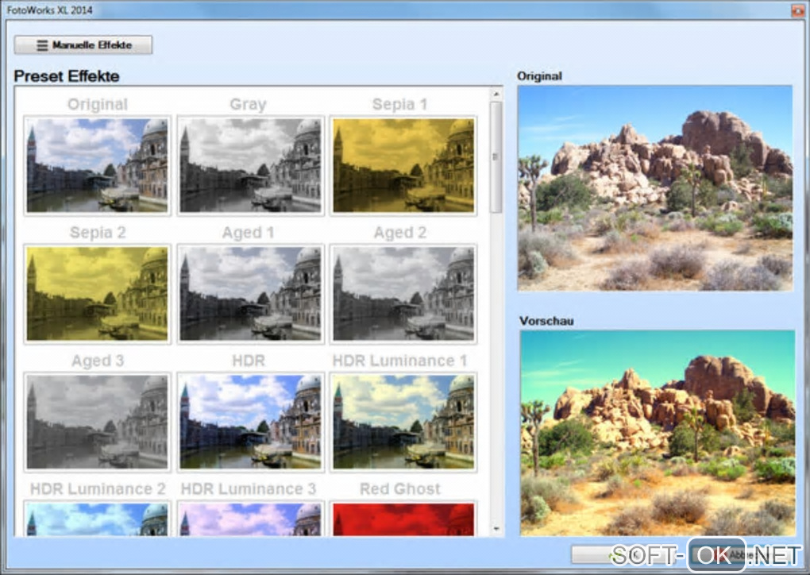Pick the Aged 1 preset thumbnail
The image size is (810, 575).
tap(250, 293)
